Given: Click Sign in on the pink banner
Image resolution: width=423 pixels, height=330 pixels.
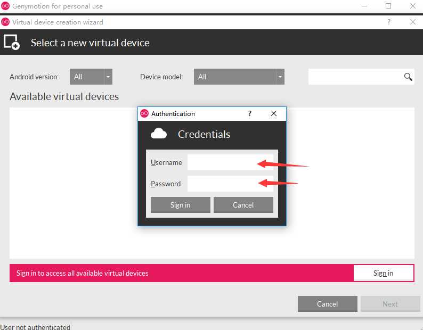Looking at the screenshot, I should (x=384, y=273).
